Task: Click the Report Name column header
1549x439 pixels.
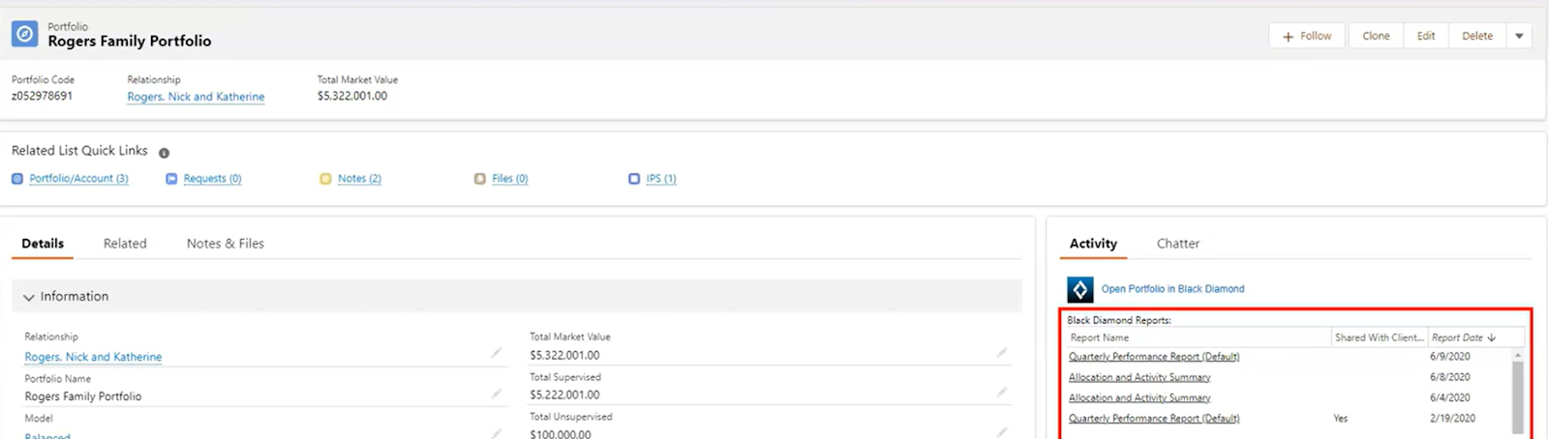Action: [1199, 337]
